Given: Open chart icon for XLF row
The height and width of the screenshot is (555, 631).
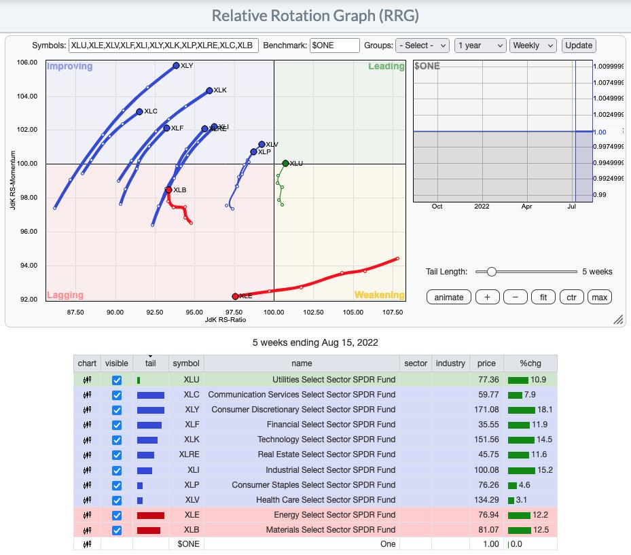Looking at the screenshot, I should [87, 425].
